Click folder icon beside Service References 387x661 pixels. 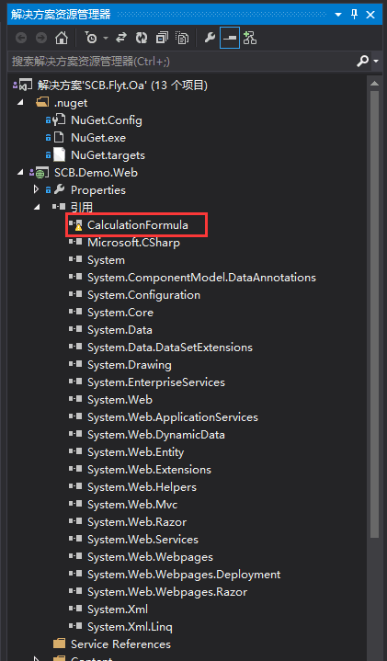[59, 644]
